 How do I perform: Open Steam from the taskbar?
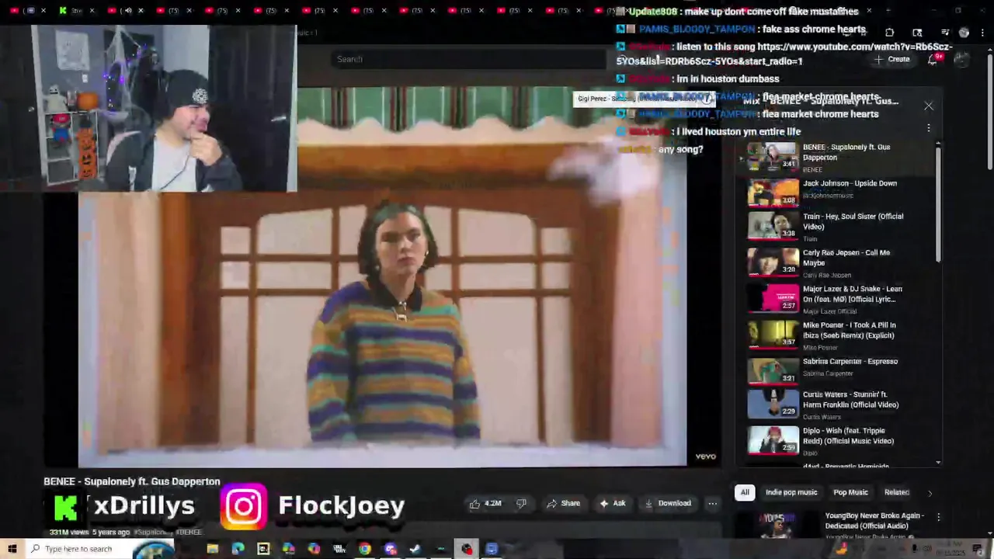pos(415,549)
